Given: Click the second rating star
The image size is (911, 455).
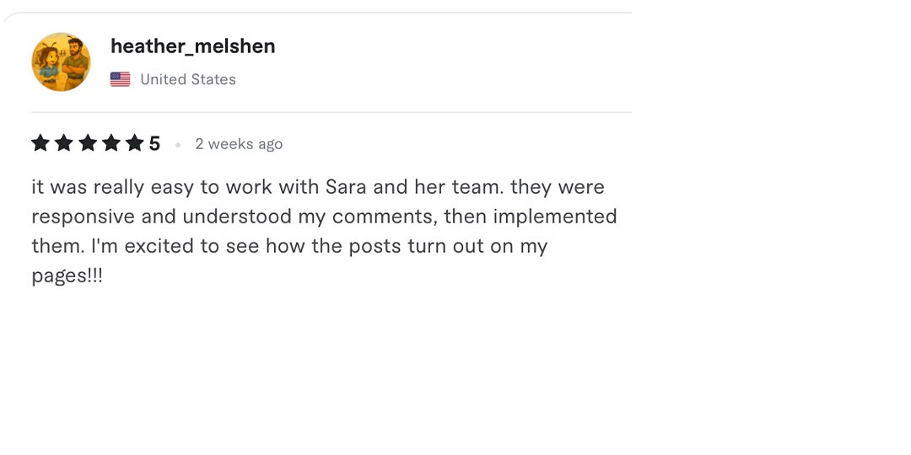Looking at the screenshot, I should [64, 143].
